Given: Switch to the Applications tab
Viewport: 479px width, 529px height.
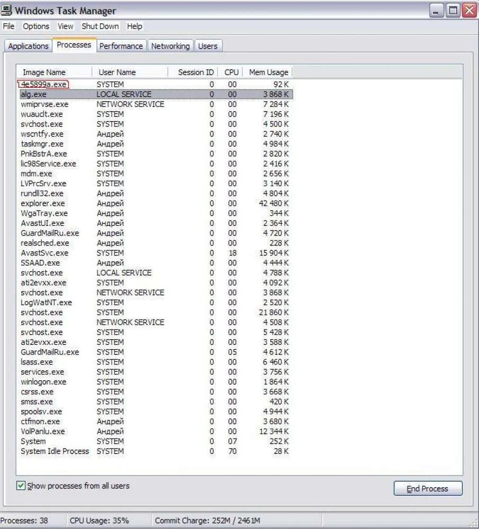Looking at the screenshot, I should click(x=29, y=46).
